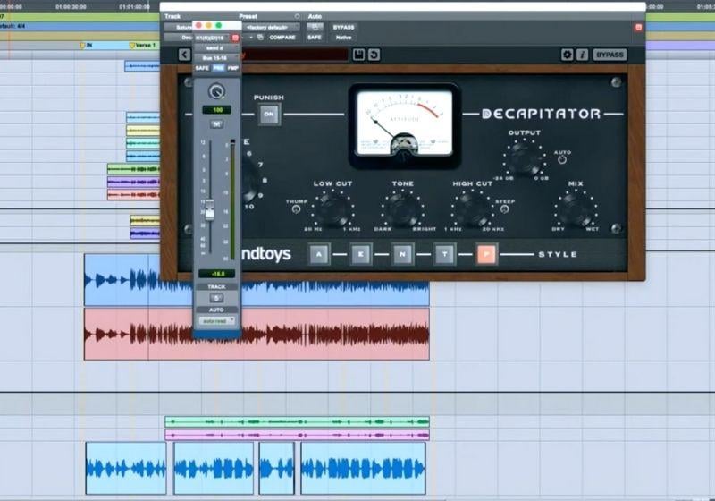Open the track selector dropdown in plugin header
The height and width of the screenshot is (501, 715).
[179, 28]
